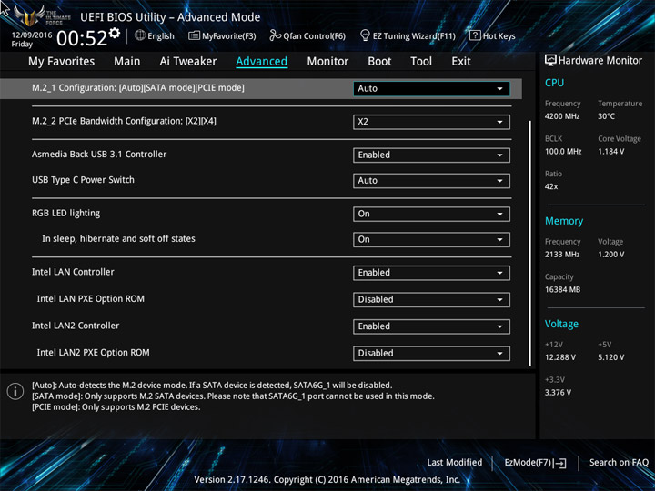The height and width of the screenshot is (491, 655).
Task: Click the 16384 MB capacity value
Action: 563,290
